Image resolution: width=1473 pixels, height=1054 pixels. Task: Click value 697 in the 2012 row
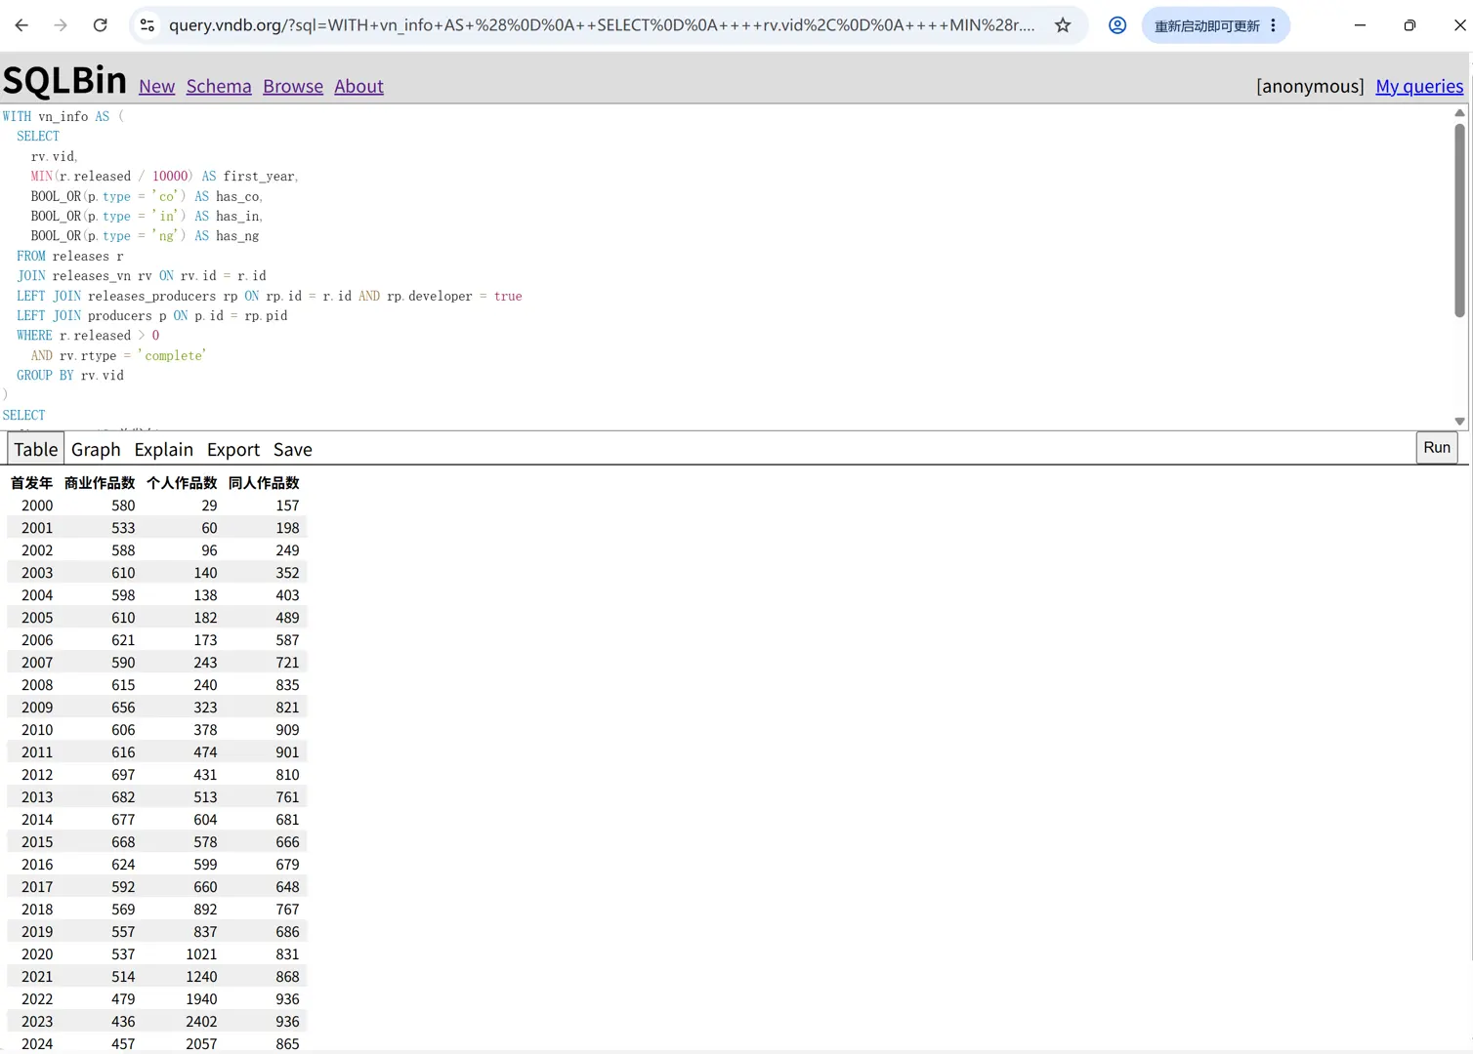(123, 775)
